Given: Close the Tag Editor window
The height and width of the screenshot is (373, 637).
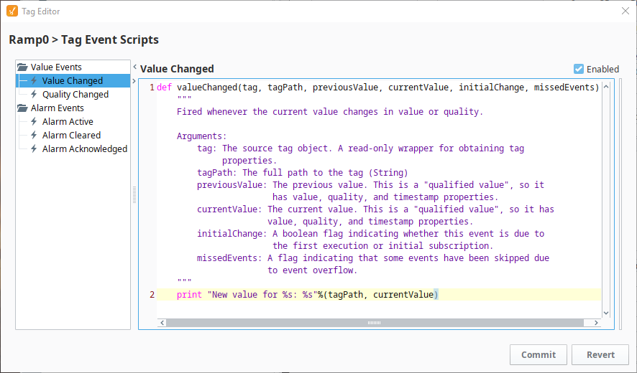Looking at the screenshot, I should tap(625, 11).
